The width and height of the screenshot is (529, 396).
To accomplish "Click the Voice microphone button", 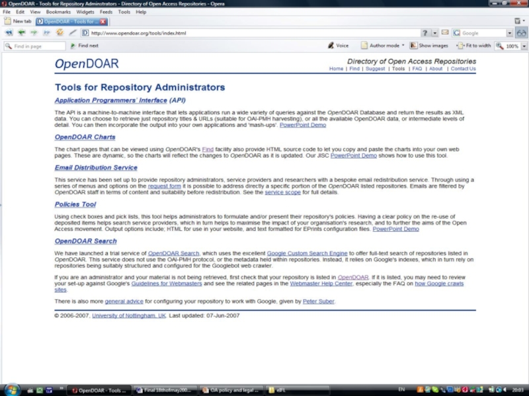I will [338, 46].
